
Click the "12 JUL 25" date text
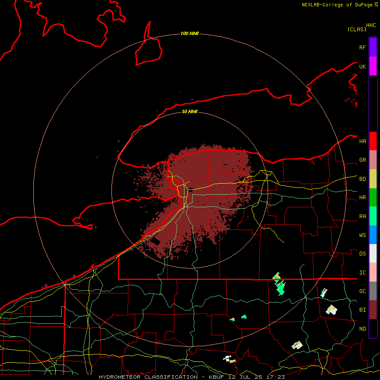coord(245,377)
